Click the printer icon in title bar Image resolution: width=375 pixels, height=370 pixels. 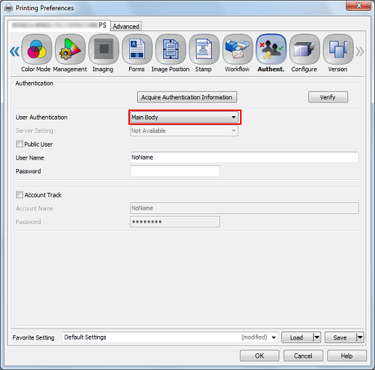click(9, 8)
